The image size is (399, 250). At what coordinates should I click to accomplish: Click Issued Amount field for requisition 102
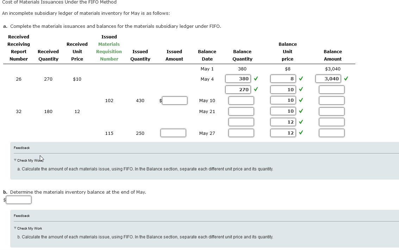(x=175, y=100)
